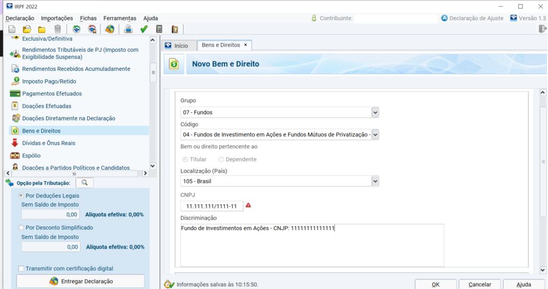Click the form panel vertical scrollbar thumb

pos(543,161)
